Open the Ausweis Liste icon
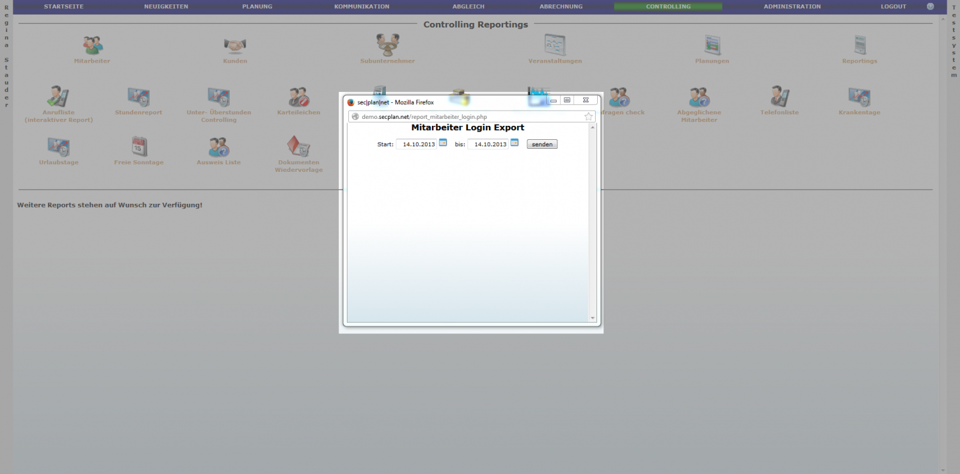The width and height of the screenshot is (960, 474). click(219, 146)
